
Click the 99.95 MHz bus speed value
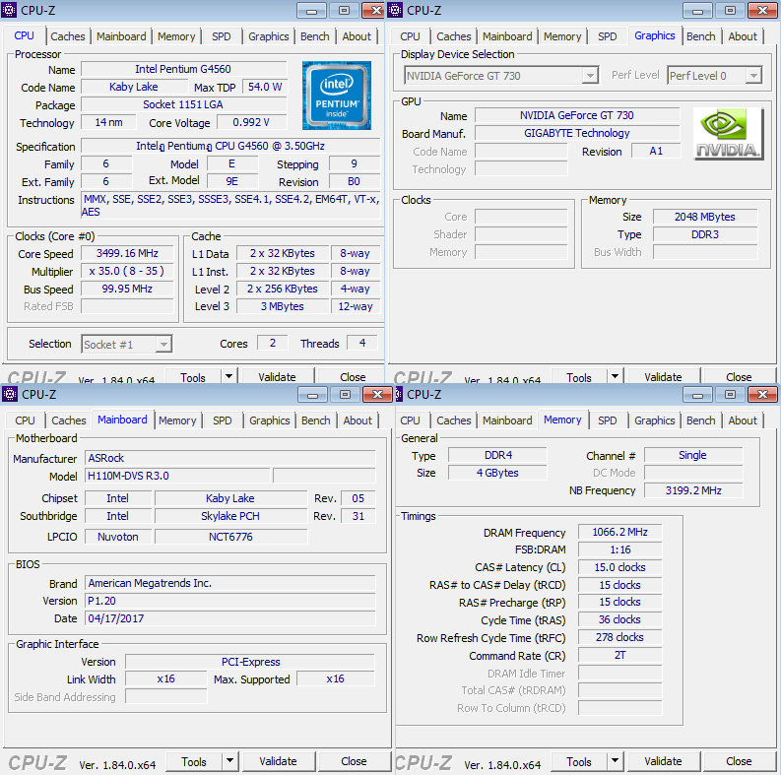[127, 289]
